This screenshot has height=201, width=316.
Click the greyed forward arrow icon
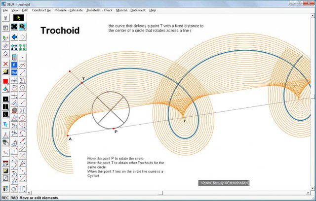click(22, 37)
